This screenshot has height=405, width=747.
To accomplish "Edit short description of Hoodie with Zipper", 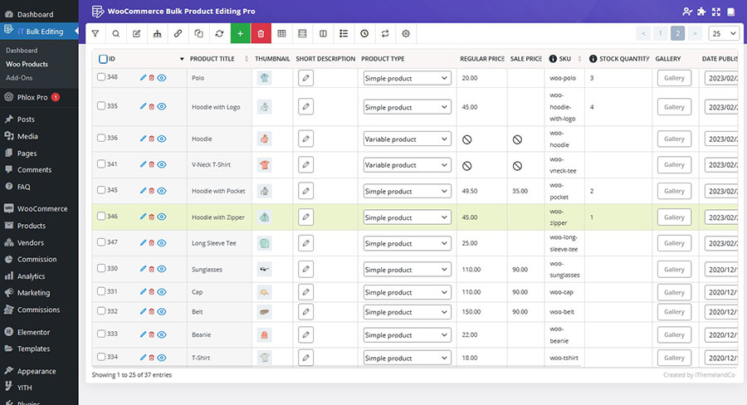I will tap(305, 217).
